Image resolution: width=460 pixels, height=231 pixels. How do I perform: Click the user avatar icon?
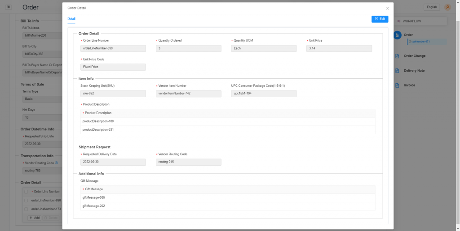pyautogui.click(x=447, y=7)
